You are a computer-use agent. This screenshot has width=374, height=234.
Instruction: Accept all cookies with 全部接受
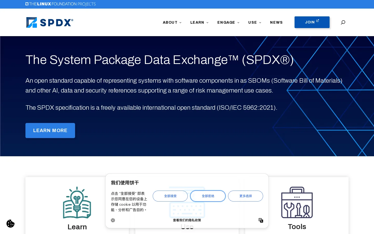(170, 196)
